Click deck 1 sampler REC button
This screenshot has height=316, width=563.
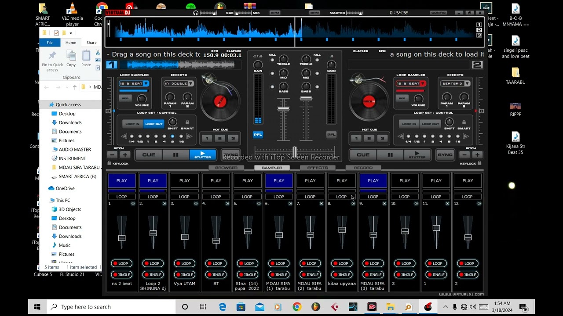click(x=125, y=98)
